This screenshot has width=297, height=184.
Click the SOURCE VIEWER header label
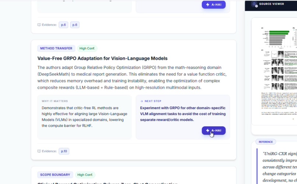(272, 4)
